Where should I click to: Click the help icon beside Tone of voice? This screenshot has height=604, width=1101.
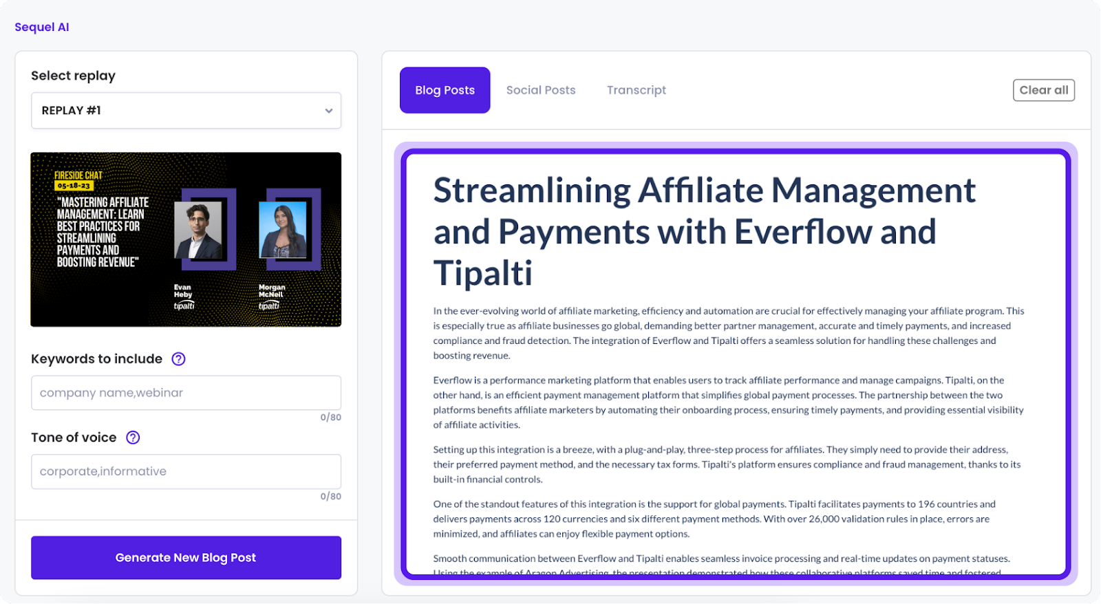tap(133, 438)
